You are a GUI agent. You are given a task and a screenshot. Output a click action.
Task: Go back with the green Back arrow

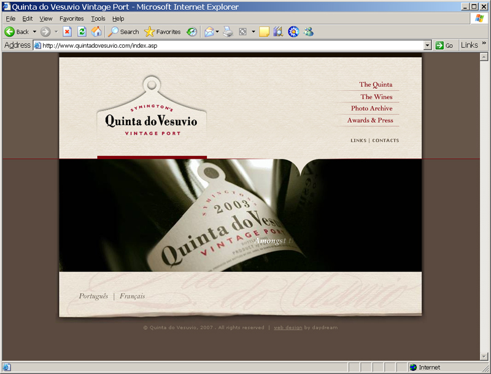(17, 32)
